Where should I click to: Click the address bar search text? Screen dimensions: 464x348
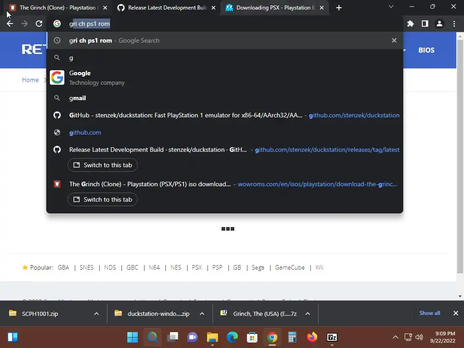(x=89, y=24)
